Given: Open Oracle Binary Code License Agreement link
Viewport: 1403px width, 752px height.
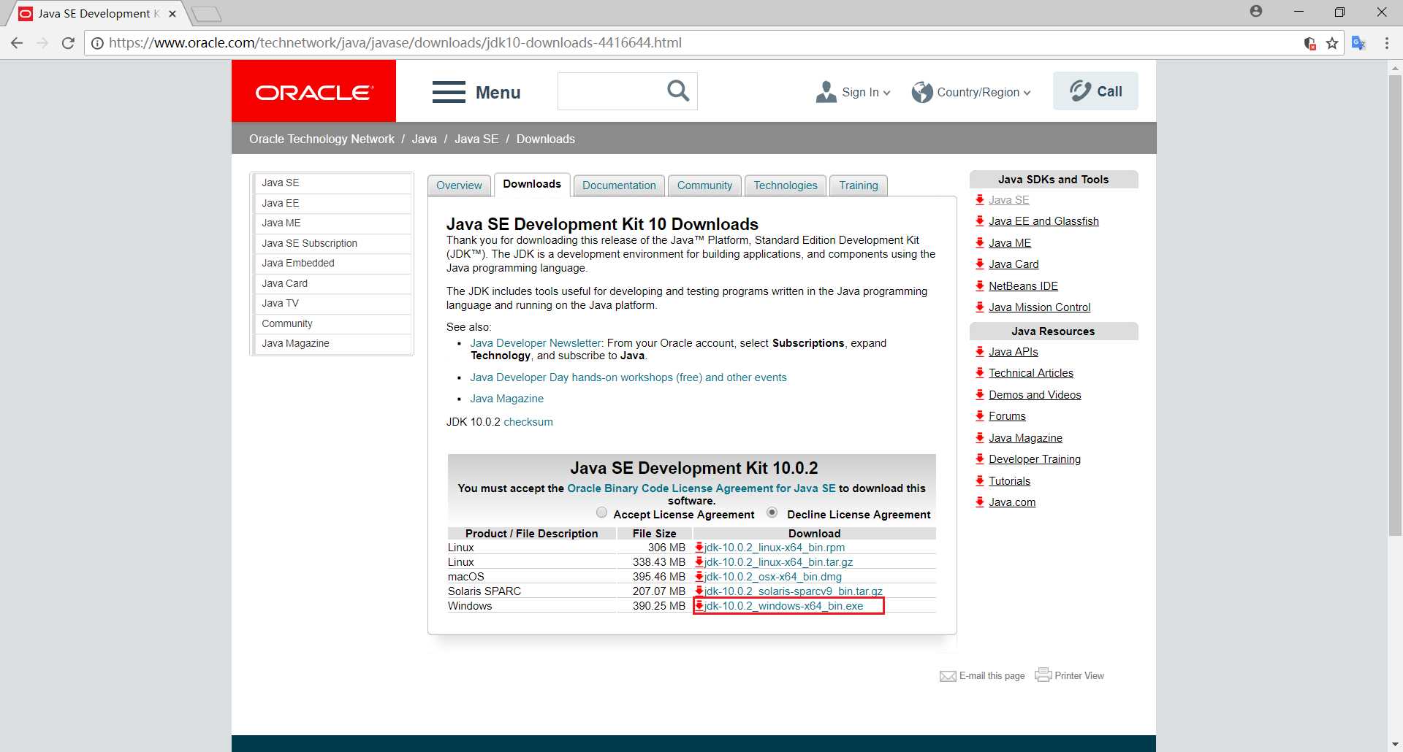Looking at the screenshot, I should [x=701, y=488].
